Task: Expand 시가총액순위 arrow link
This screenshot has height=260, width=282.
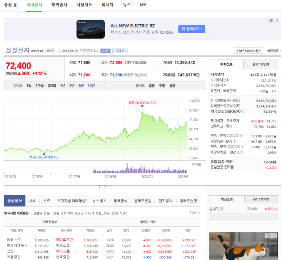Action: [221, 80]
